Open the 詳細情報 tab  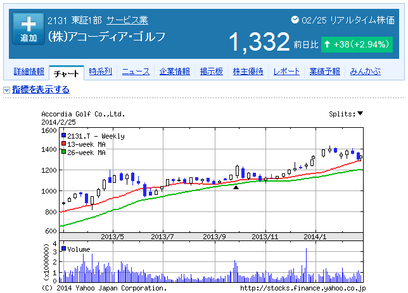coord(29,72)
